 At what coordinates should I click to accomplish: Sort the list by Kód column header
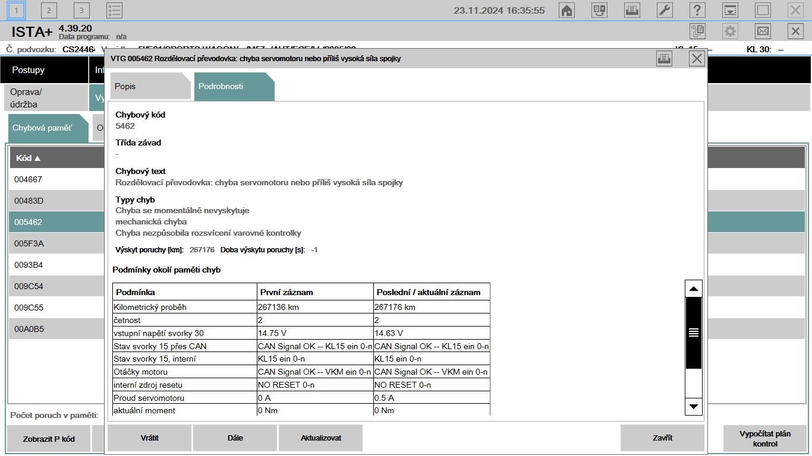coord(29,158)
